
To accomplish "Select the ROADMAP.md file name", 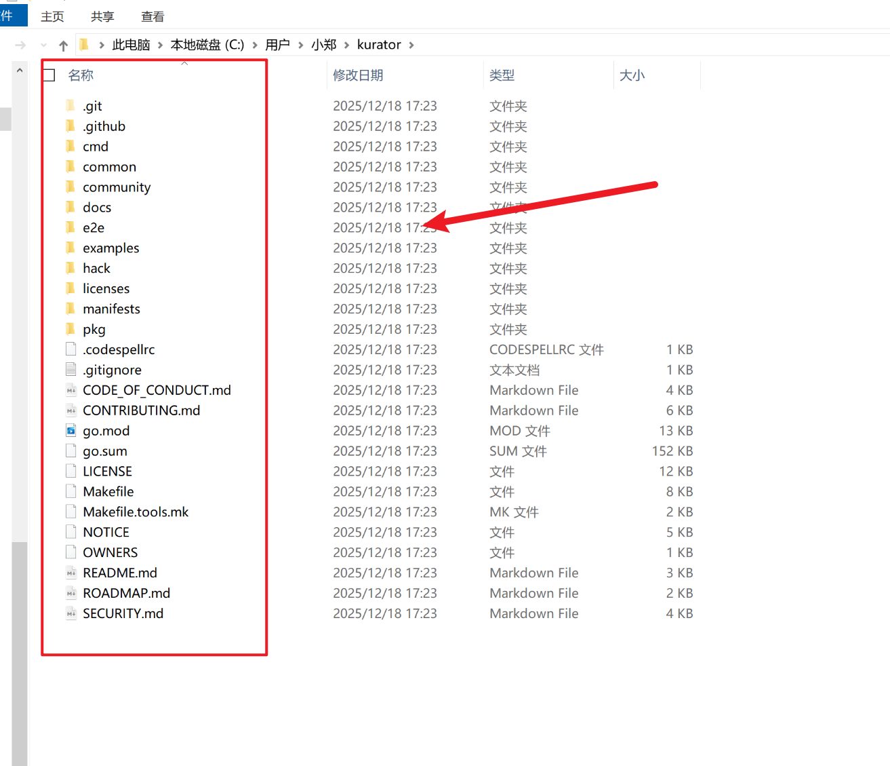I will point(126,593).
